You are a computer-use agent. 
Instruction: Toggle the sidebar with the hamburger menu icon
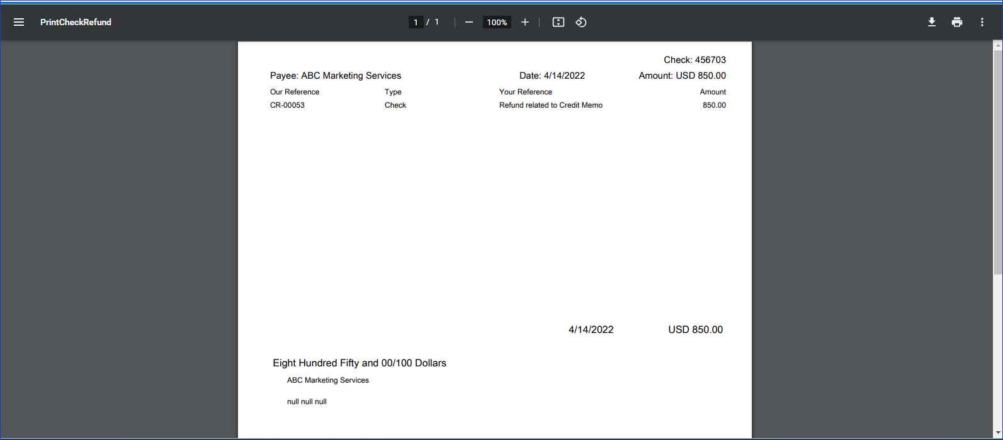click(x=19, y=22)
